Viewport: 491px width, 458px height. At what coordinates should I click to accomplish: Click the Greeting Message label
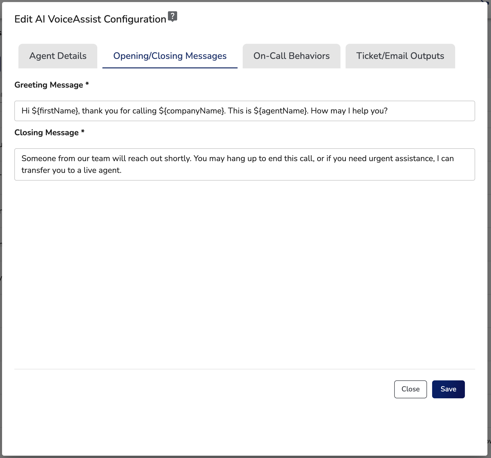(x=51, y=85)
